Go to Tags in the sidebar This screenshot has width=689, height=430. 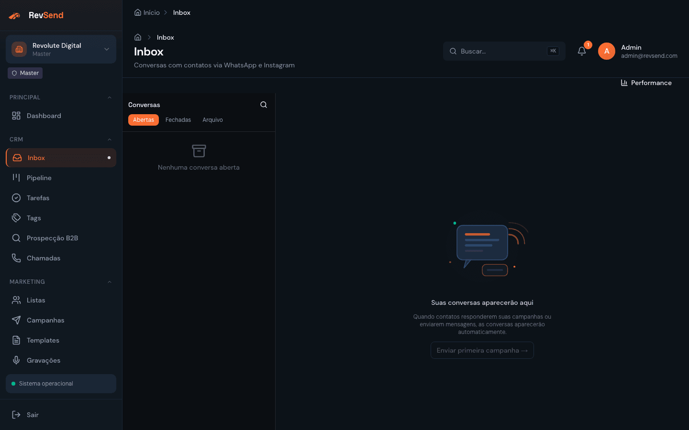(33, 218)
